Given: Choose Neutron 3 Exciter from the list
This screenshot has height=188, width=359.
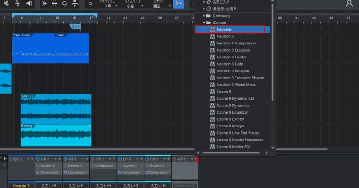Looking at the screenshot, I should 232,57.
